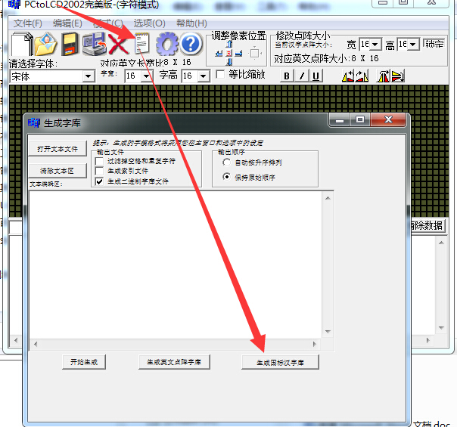Open the 文件(F) menu
Screen dimensions: 457x427
[x=27, y=23]
